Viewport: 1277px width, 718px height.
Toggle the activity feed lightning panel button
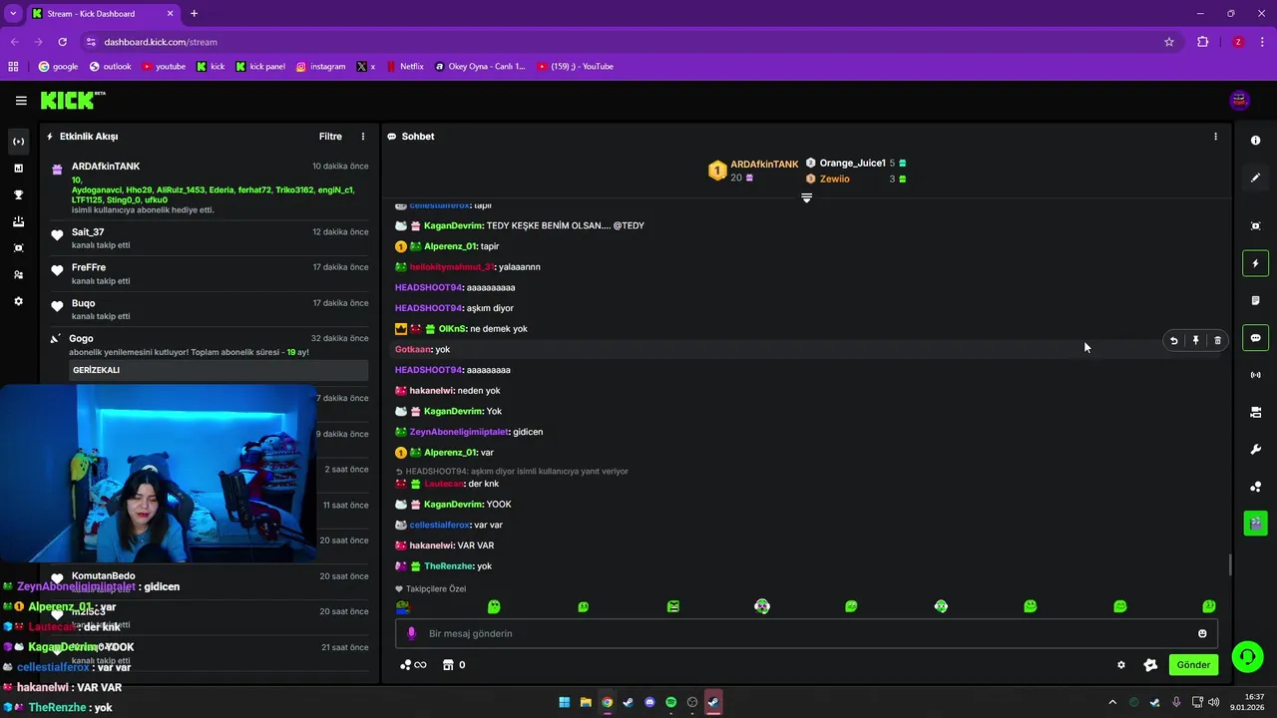pos(1256,263)
